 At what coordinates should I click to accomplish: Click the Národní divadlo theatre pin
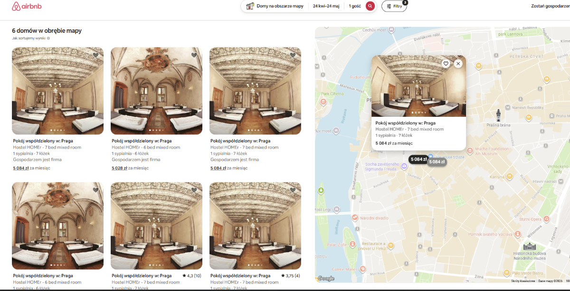(x=355, y=217)
